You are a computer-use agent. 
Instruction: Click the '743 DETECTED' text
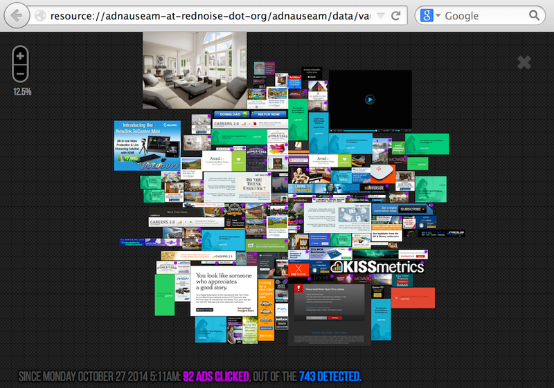click(330, 376)
